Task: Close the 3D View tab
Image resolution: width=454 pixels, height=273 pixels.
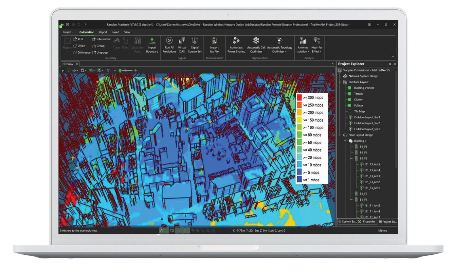Action: (77, 64)
